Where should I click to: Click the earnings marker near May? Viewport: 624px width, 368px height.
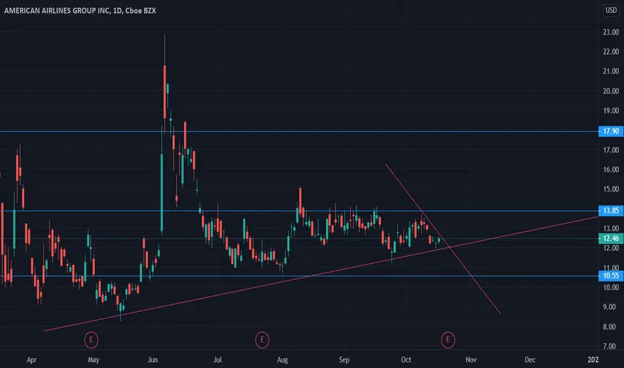[91, 340]
